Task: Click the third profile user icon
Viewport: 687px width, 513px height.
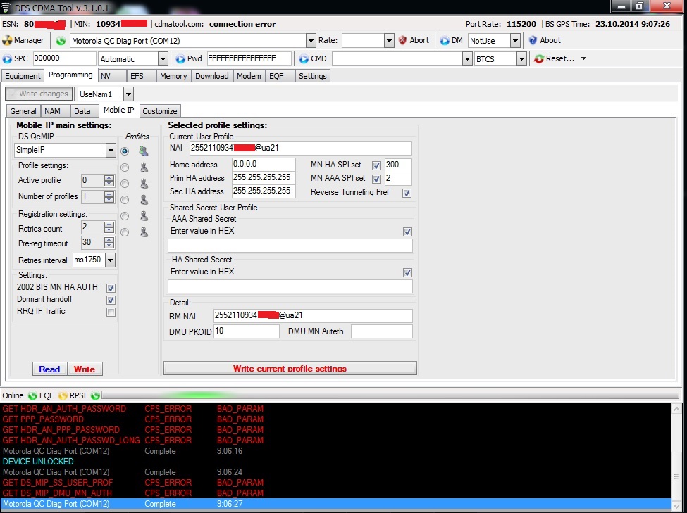Action: pyautogui.click(x=144, y=184)
